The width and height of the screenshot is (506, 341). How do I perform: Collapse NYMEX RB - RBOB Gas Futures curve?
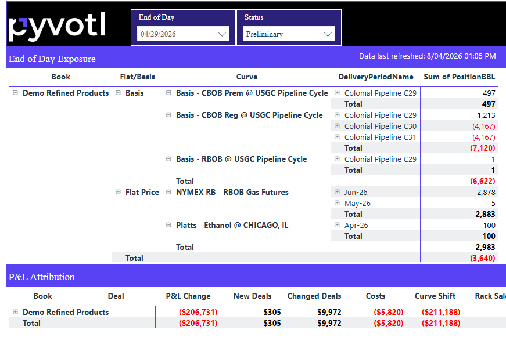pyautogui.click(x=168, y=192)
